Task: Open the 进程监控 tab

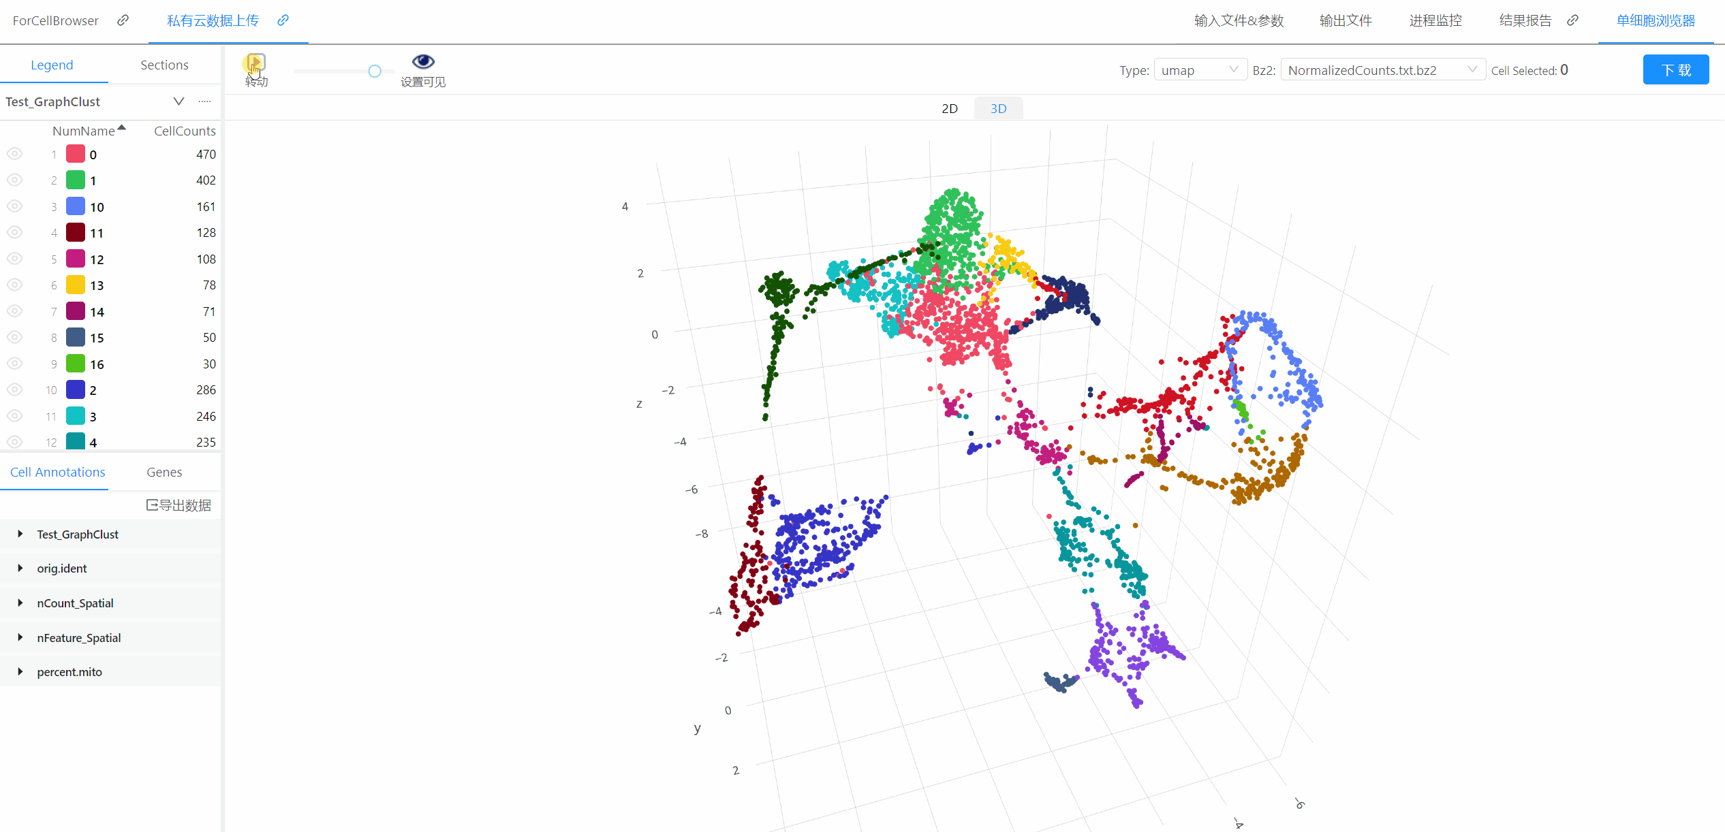Action: [x=1435, y=20]
